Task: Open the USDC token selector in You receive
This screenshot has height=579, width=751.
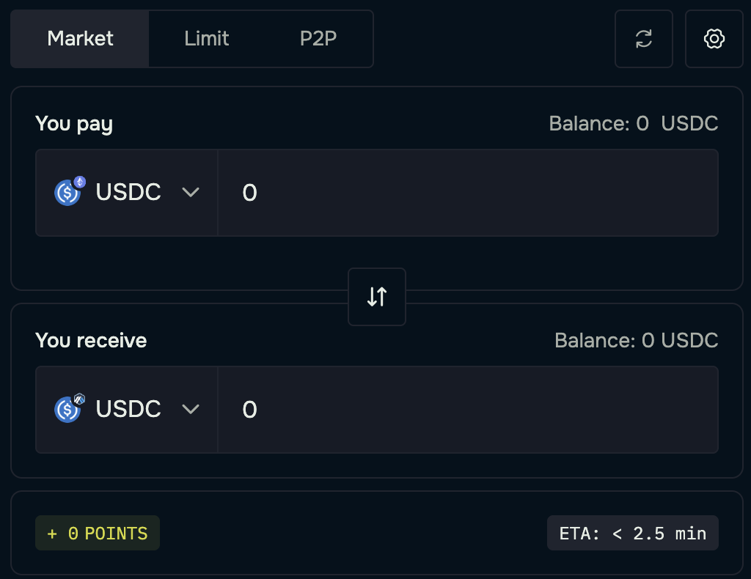Action: (x=128, y=410)
